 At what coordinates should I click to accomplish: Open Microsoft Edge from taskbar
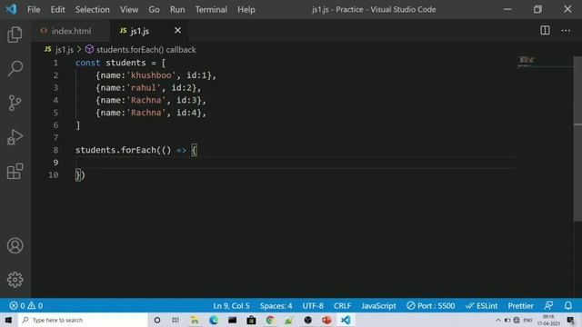tap(214, 320)
